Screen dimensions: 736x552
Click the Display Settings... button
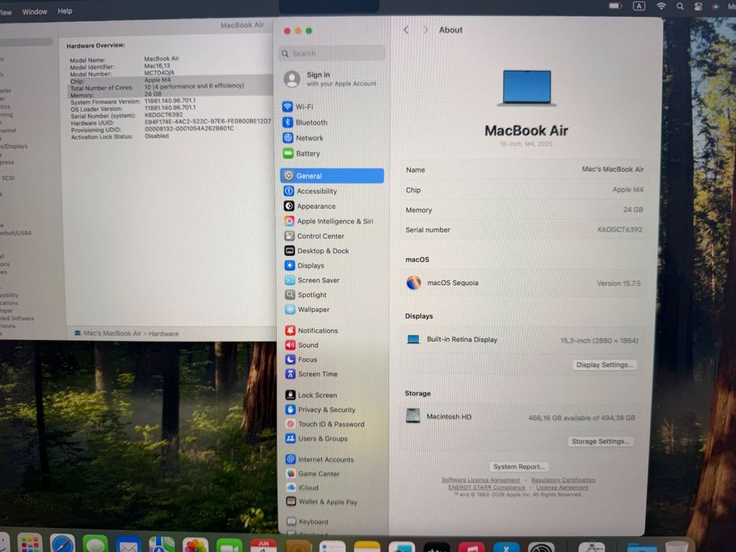coord(604,364)
